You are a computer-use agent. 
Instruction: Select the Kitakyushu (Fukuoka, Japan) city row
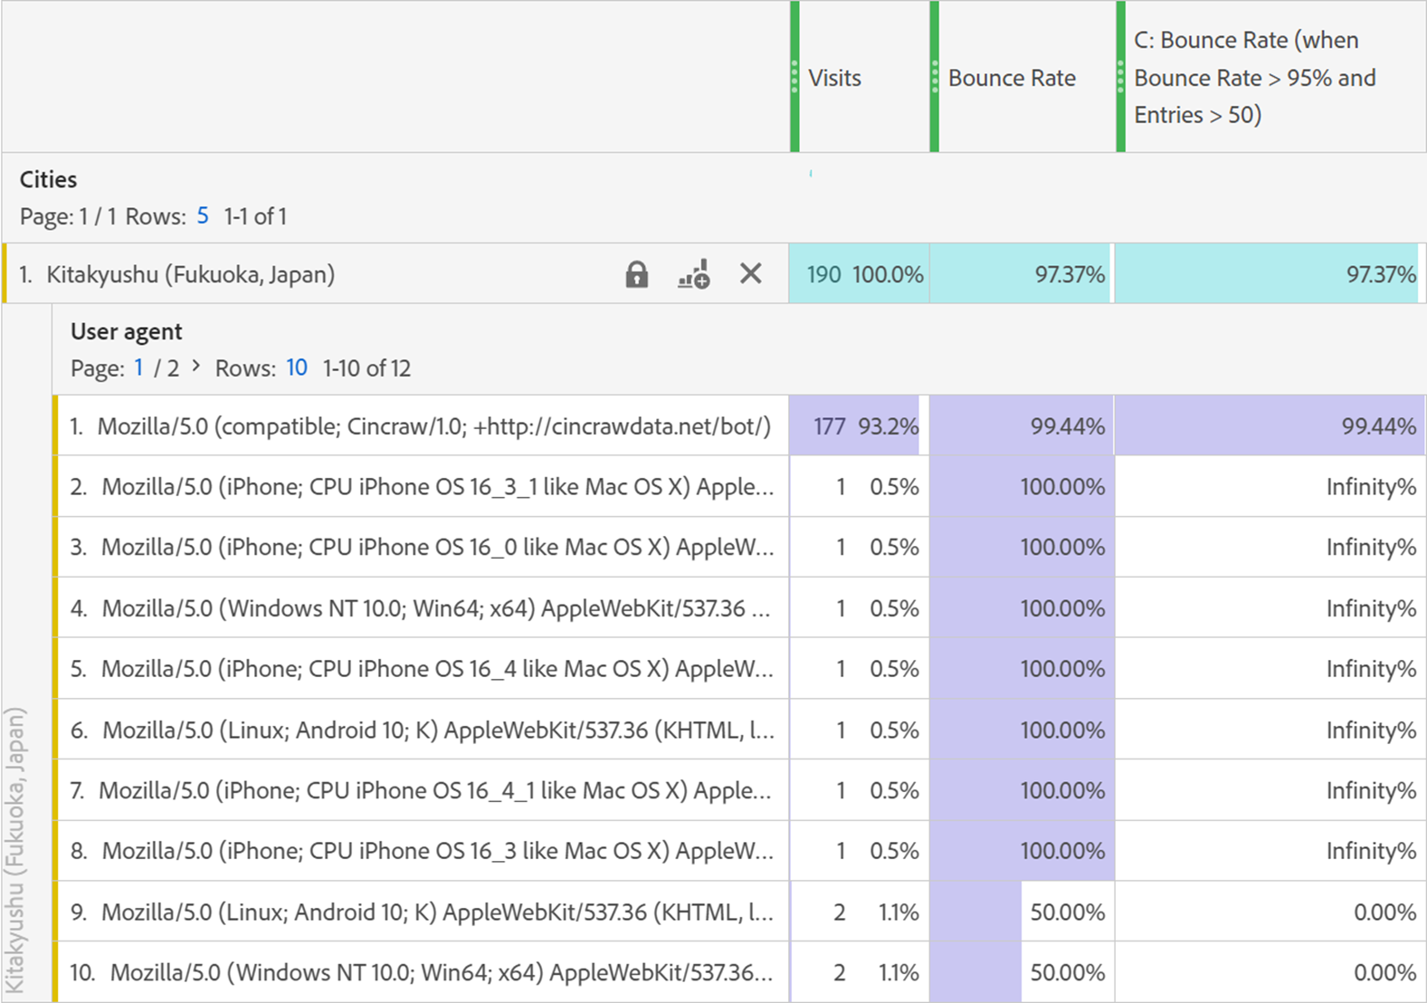click(395, 273)
